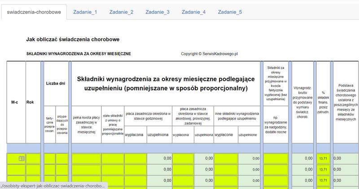Click the faktycznie przepracowan. subheader
The width and height of the screenshot is (359, 189).
(50, 125)
